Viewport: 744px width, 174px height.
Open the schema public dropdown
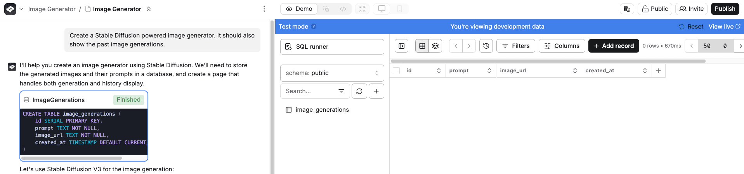click(332, 73)
